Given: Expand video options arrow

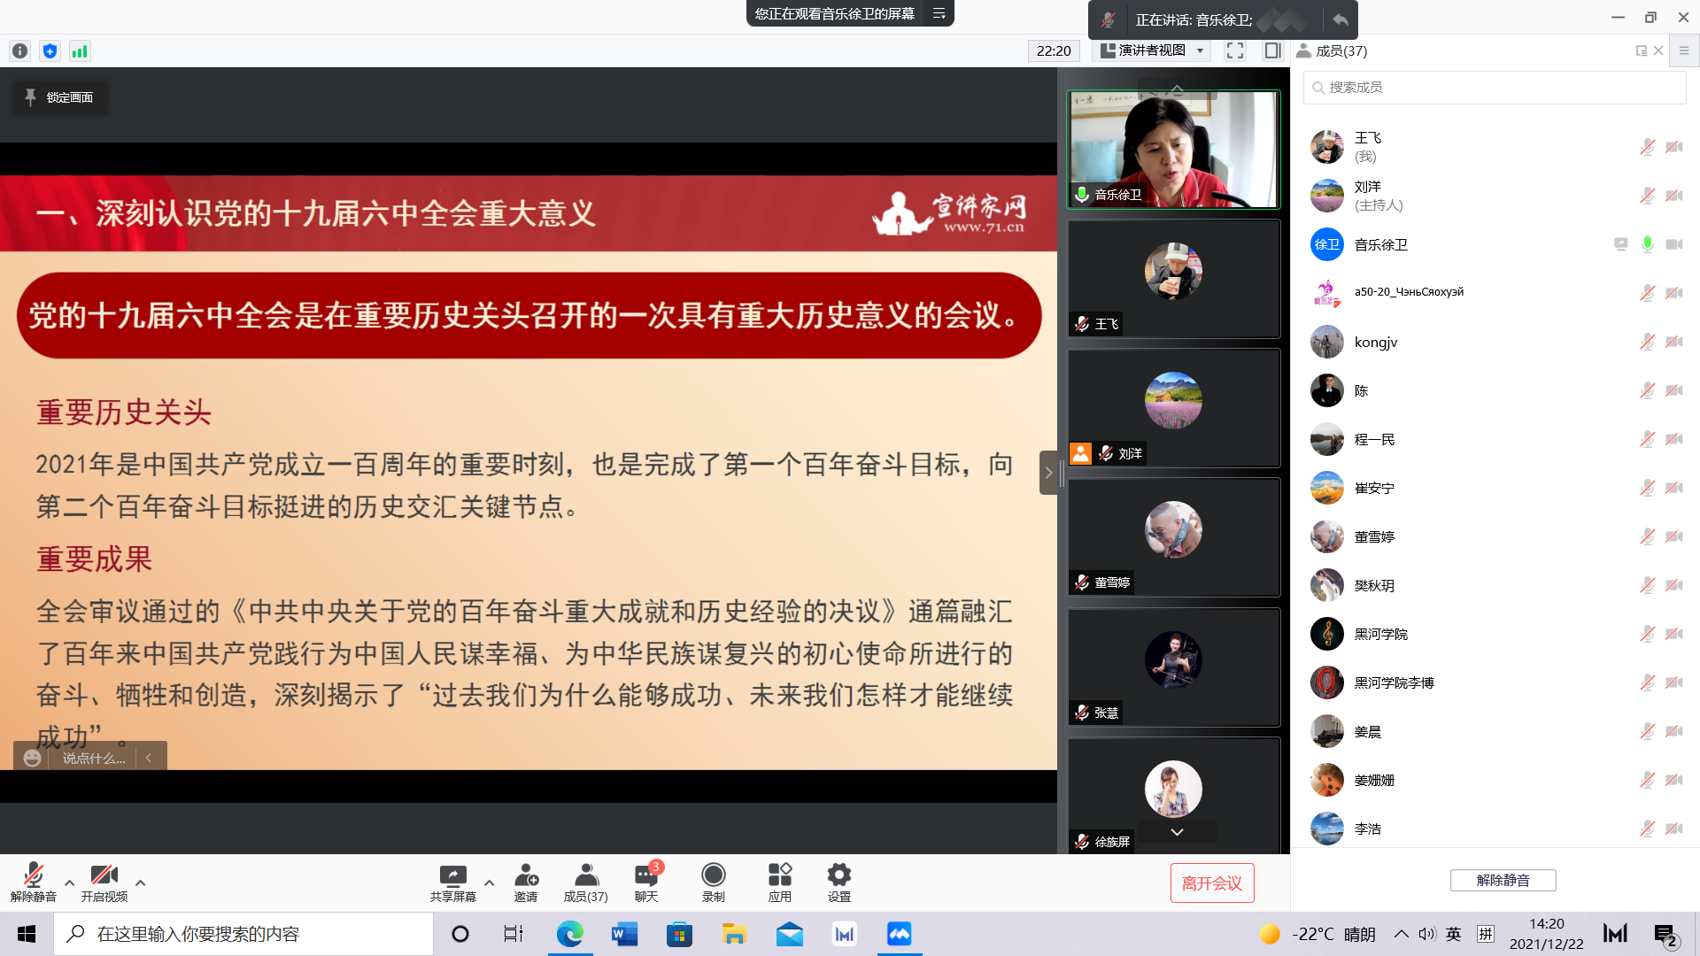Looking at the screenshot, I should [140, 883].
